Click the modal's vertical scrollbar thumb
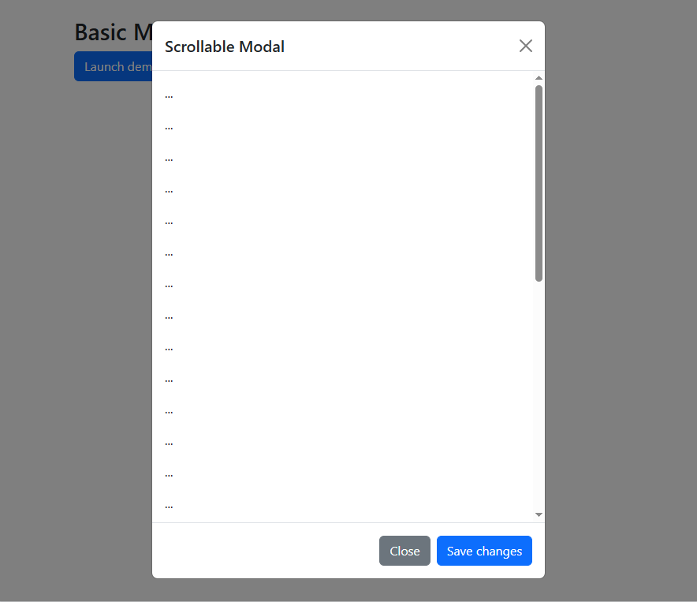 point(539,181)
